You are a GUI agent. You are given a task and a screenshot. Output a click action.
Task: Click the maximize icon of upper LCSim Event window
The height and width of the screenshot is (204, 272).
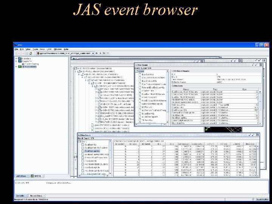[x=257, y=65]
